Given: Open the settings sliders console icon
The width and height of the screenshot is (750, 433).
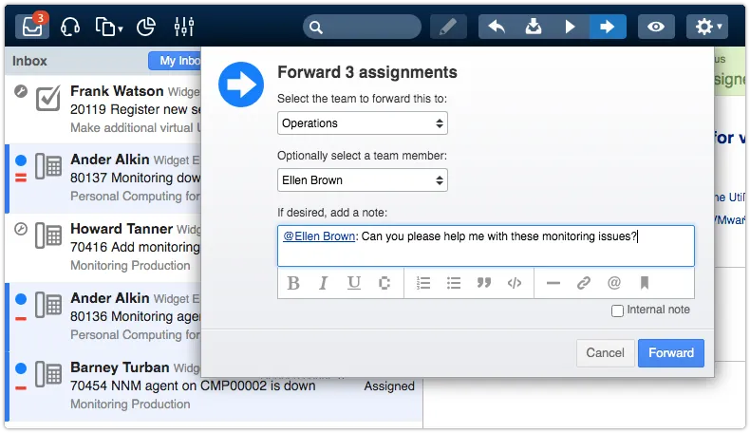Looking at the screenshot, I should point(183,27).
